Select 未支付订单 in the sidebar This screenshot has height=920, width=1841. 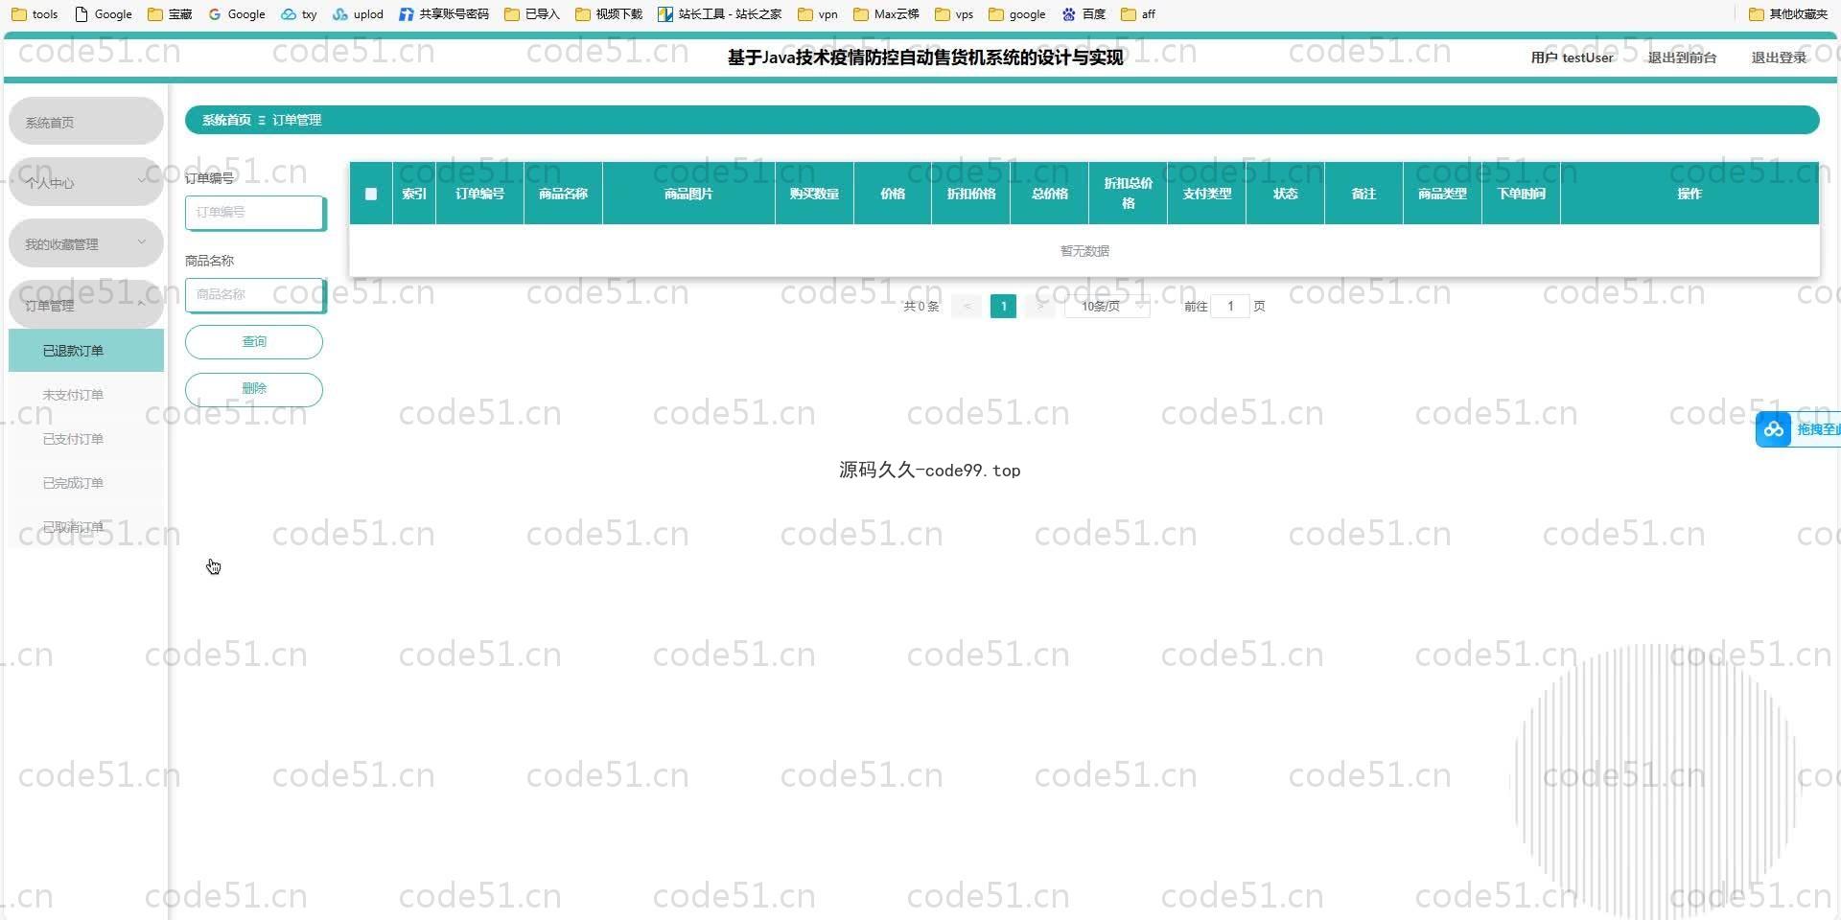pos(86,395)
